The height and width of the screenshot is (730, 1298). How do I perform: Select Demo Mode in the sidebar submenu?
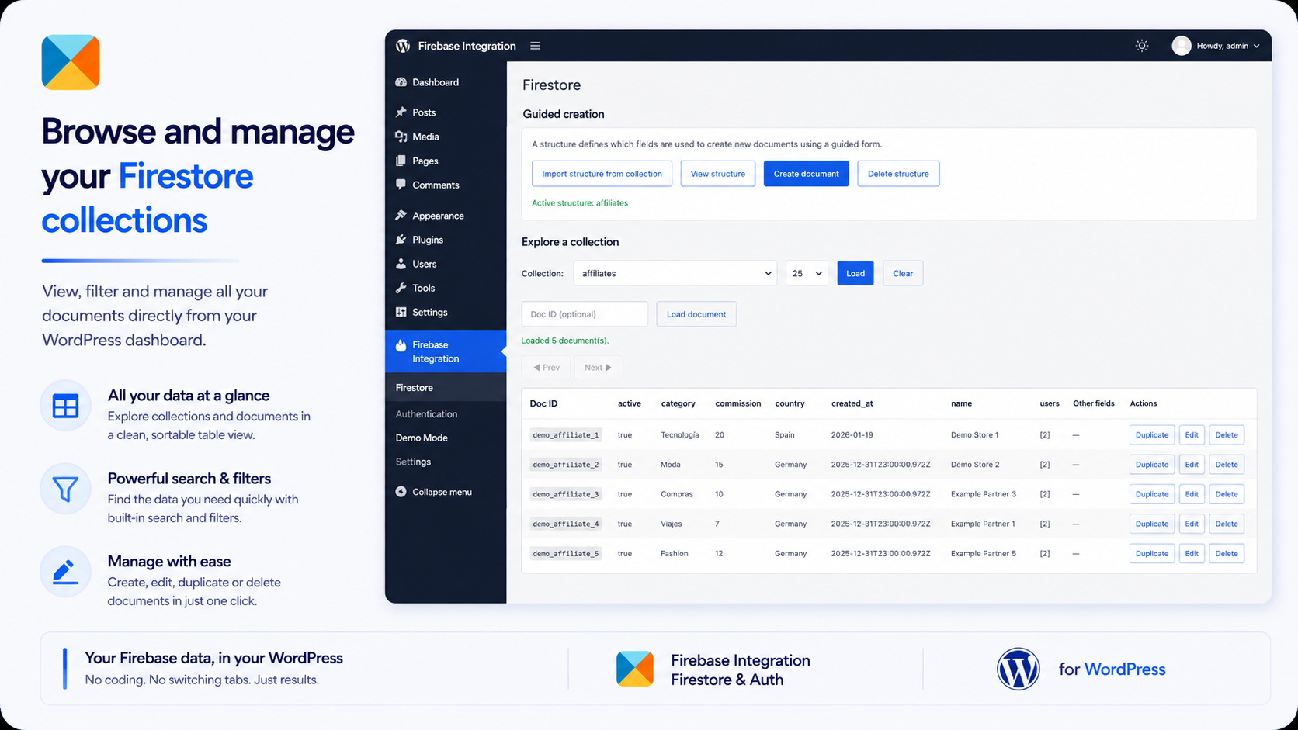[x=422, y=438]
